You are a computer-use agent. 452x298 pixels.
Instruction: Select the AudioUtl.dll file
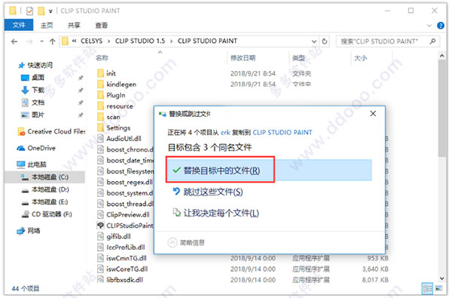(119, 139)
